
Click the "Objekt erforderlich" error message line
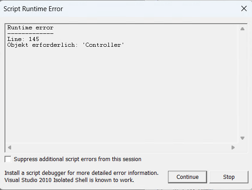point(66,45)
